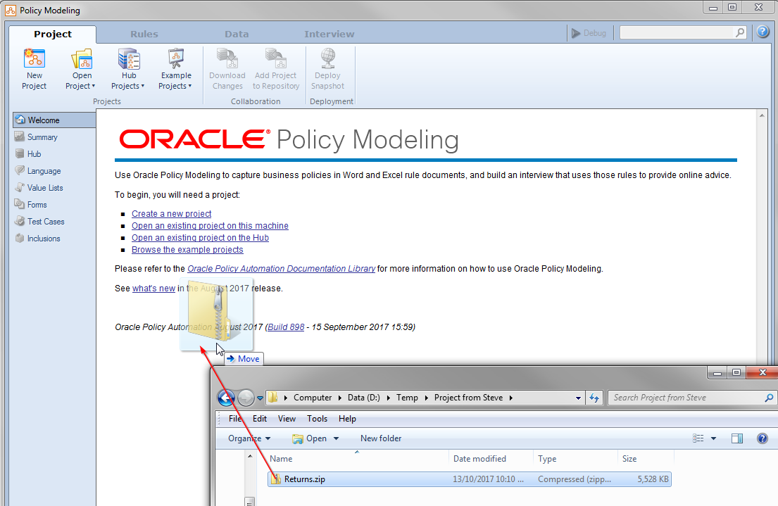Switch to the Project ribbon tab
The height and width of the screenshot is (506, 778).
[x=53, y=34]
